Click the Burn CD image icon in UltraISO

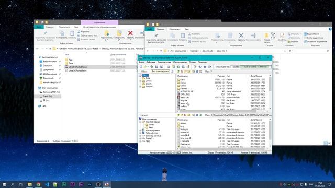point(188,67)
